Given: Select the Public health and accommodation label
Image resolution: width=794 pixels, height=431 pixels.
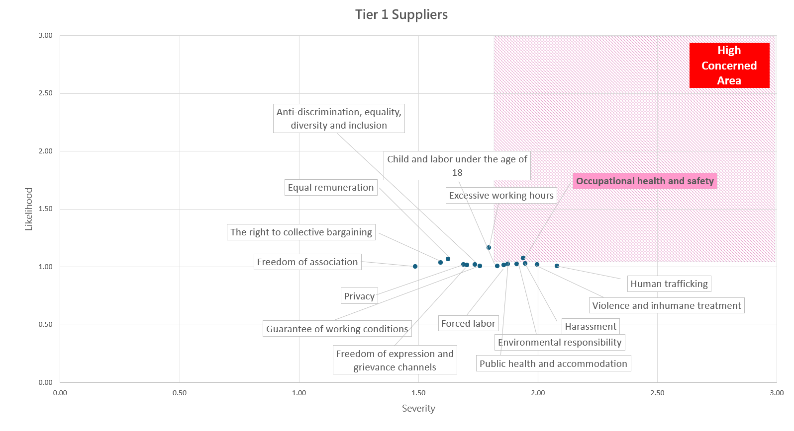Looking at the screenshot, I should pyautogui.click(x=553, y=364).
